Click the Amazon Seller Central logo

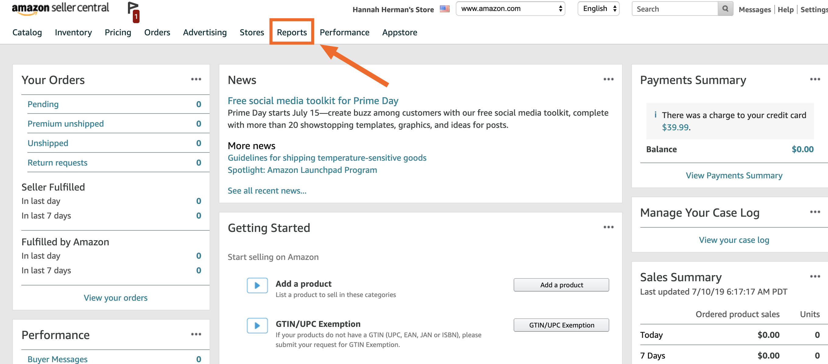[60, 9]
